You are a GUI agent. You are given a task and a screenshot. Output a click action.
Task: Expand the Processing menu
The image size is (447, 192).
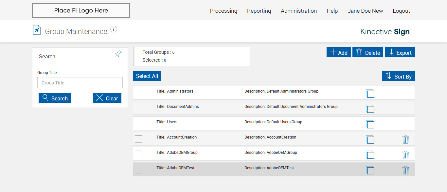[x=223, y=11]
